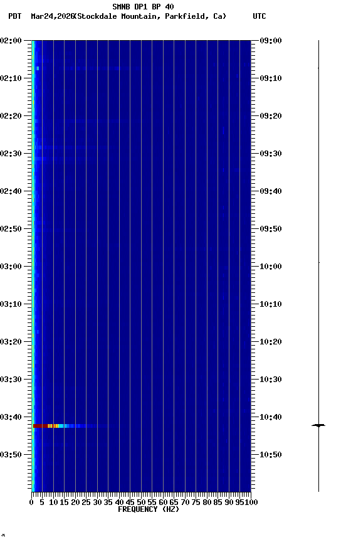Click the 40 Hz frequency tick label
This screenshot has width=346, height=542.
tap(119, 502)
